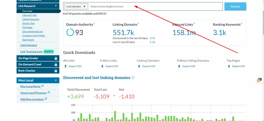
Task: Export CSV for Linking Domains
Action: click(x=149, y=66)
